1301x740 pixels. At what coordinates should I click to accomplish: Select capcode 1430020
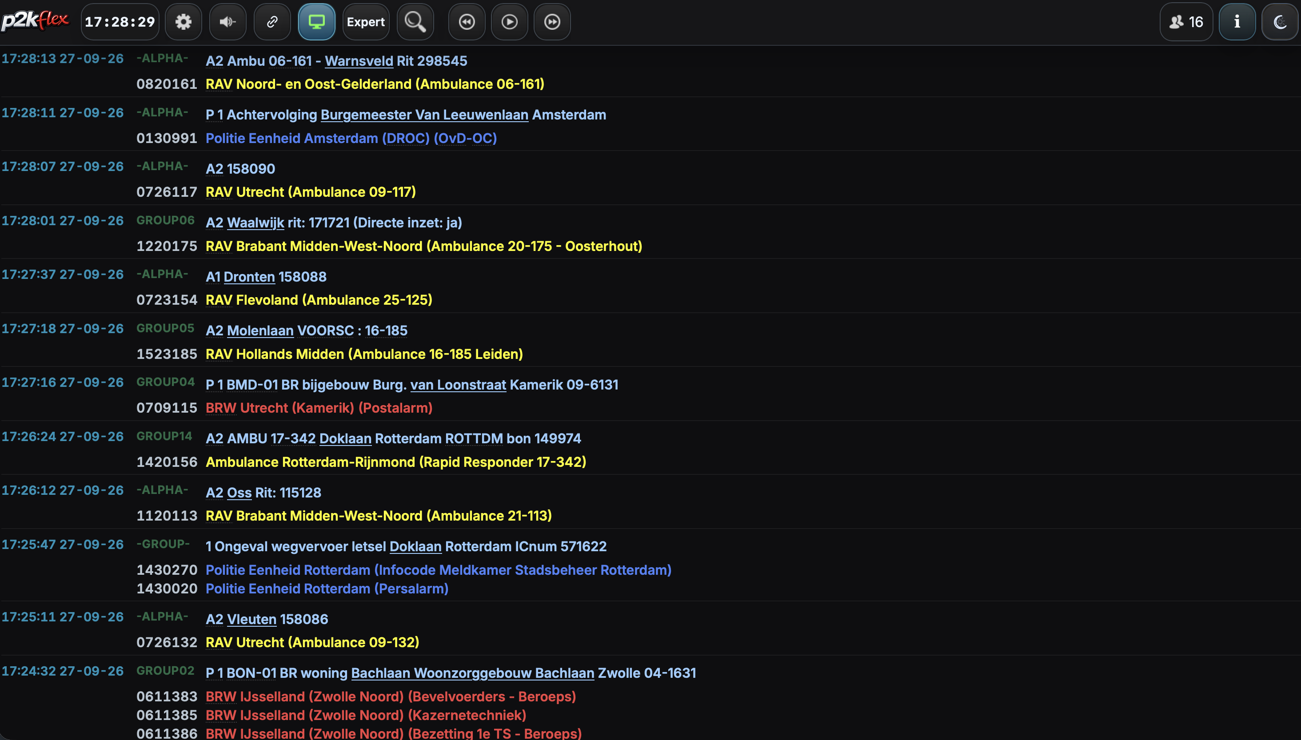[167, 589]
